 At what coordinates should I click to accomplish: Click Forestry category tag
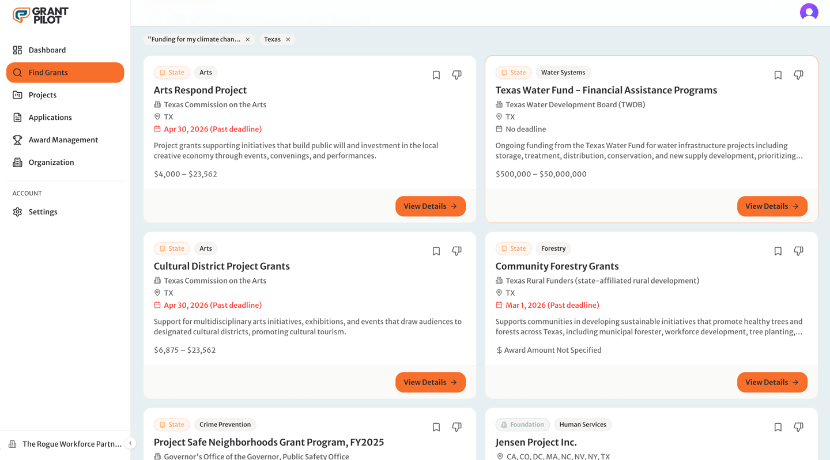553,249
